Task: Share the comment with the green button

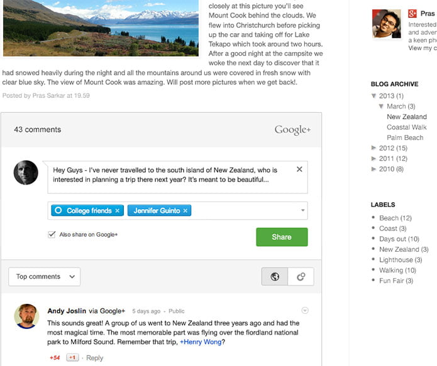Action: (x=282, y=237)
